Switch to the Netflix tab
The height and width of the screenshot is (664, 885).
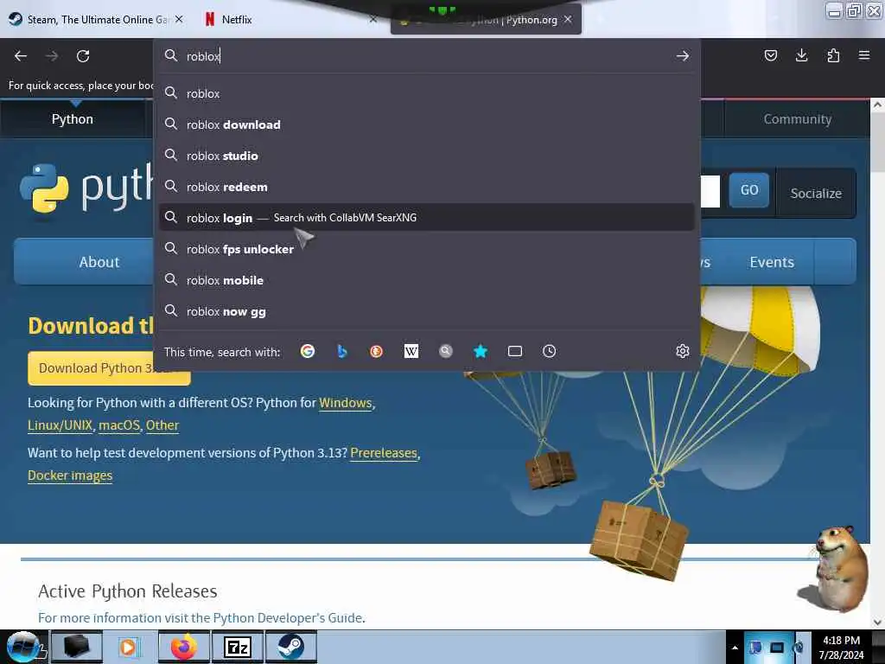click(x=237, y=19)
